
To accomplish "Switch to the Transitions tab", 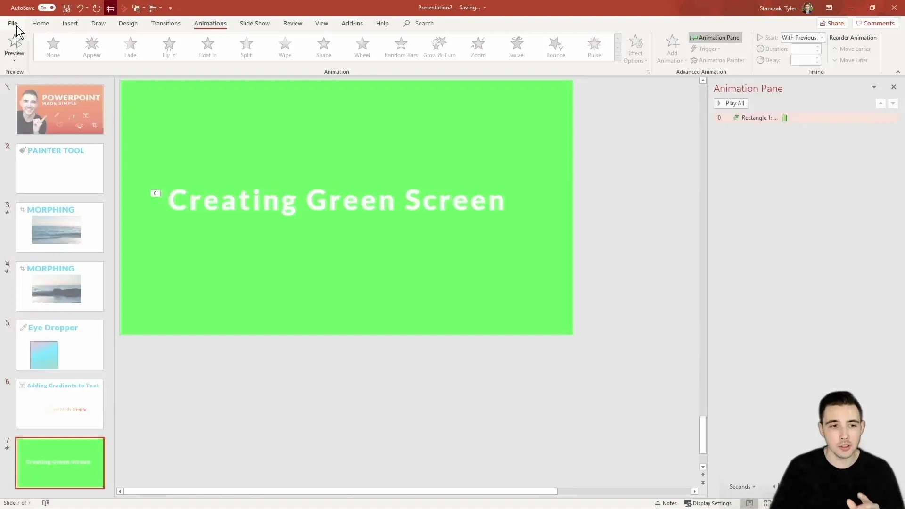I will (x=166, y=23).
